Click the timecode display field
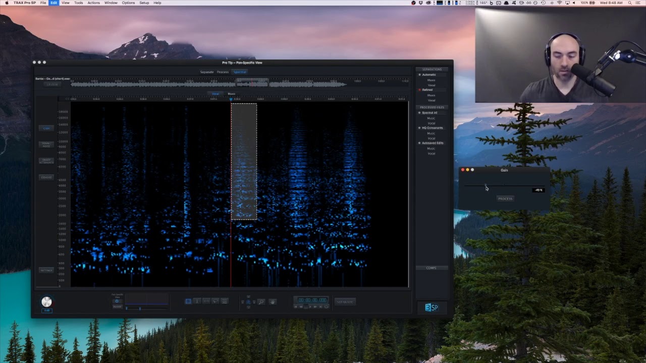This screenshot has width=646, height=363. click(x=311, y=300)
